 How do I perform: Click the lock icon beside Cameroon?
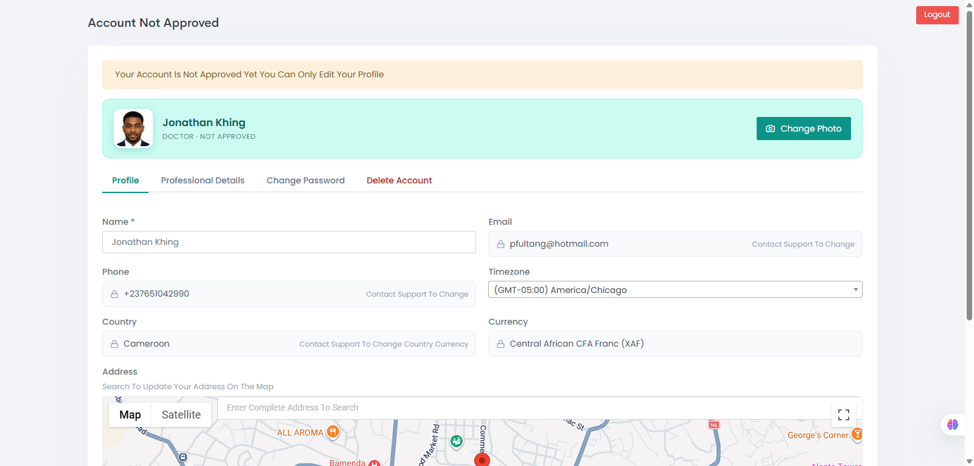[114, 344]
